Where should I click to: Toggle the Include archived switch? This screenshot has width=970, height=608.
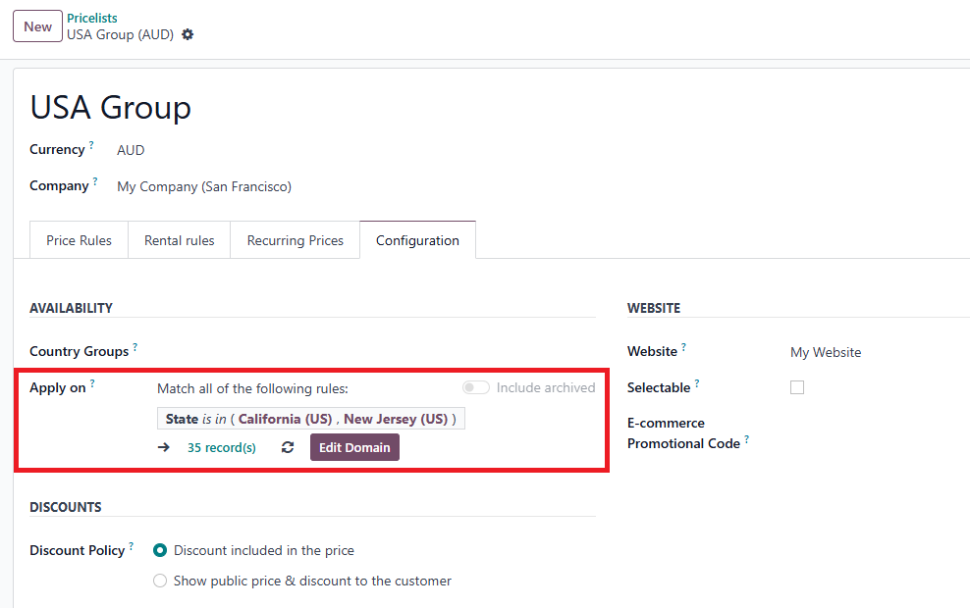point(476,387)
